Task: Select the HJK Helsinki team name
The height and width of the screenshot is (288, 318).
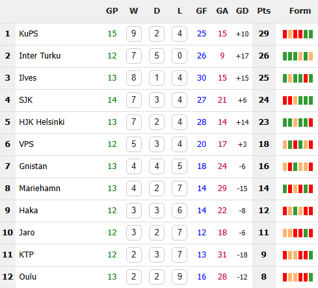Action: coord(42,122)
